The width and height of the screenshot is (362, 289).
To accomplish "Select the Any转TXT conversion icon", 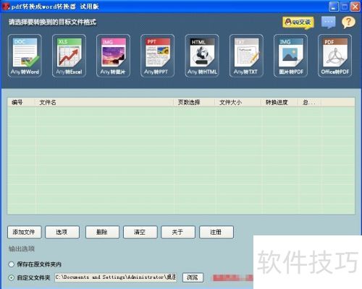I will (246, 56).
